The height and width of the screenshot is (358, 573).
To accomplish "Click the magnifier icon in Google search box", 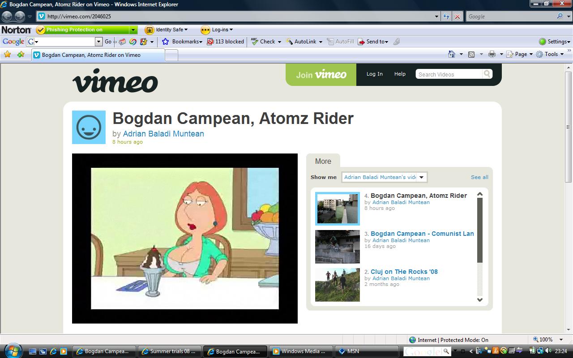I will tap(560, 16).
